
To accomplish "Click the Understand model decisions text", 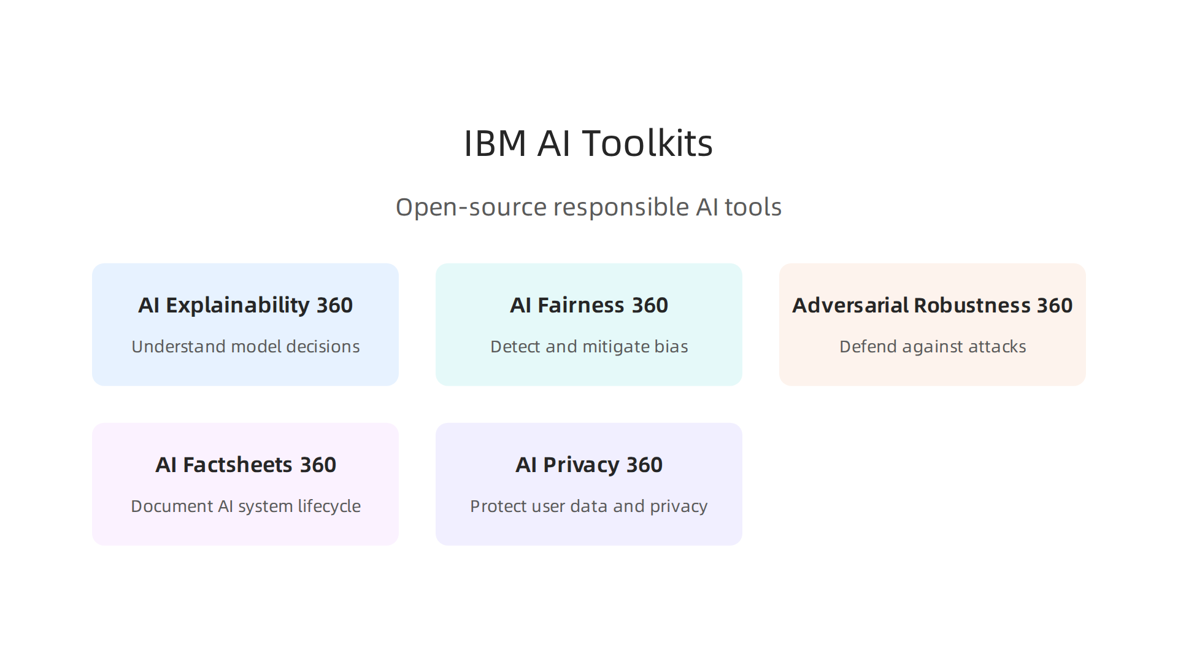I will tap(245, 346).
